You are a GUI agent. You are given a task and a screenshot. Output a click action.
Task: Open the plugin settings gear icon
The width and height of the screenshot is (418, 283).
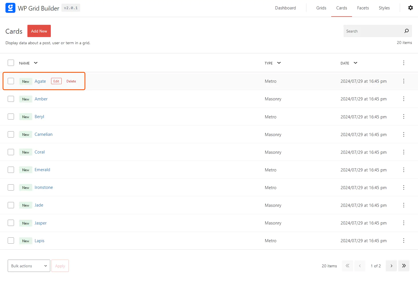[x=411, y=8]
